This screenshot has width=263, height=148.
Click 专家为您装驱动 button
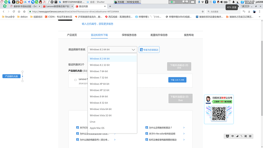click(x=149, y=50)
